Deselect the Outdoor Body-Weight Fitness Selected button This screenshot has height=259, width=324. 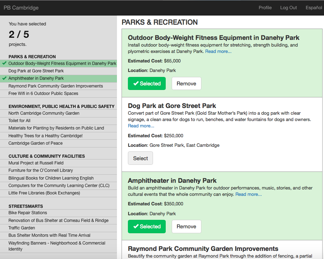click(x=147, y=84)
